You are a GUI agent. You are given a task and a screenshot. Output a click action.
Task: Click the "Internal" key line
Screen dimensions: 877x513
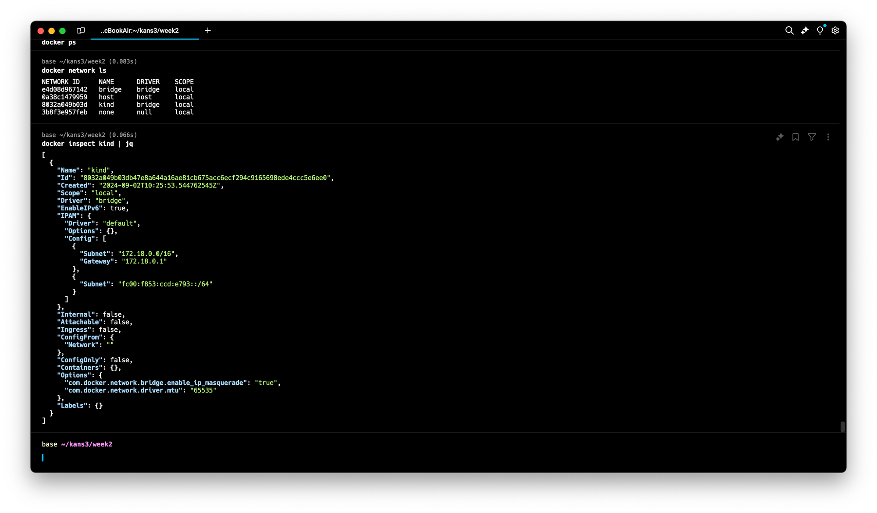pos(91,315)
